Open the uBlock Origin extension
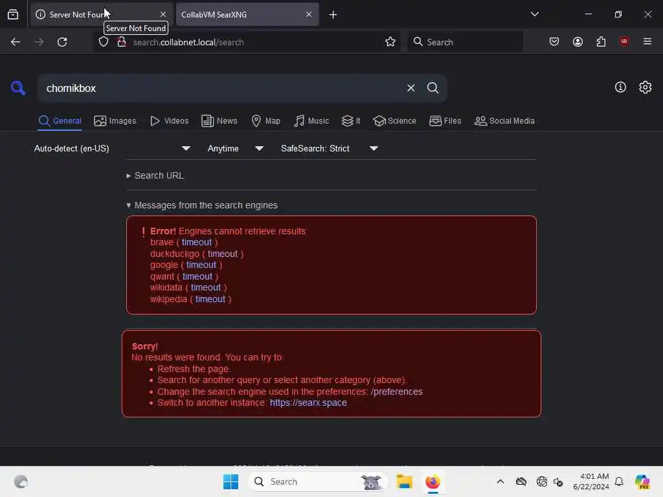 click(624, 41)
